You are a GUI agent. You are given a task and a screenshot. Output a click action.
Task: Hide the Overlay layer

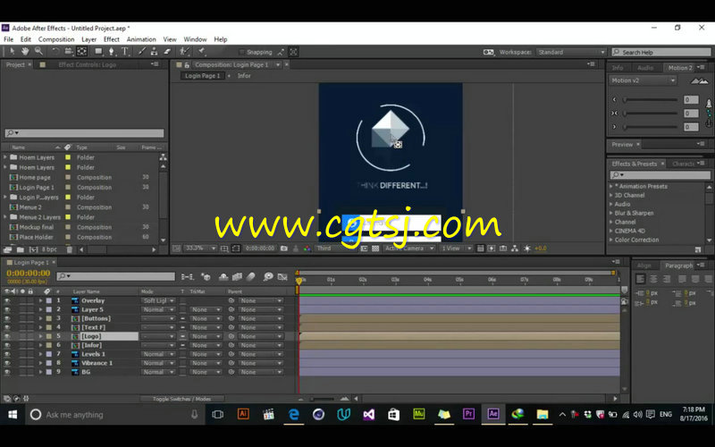click(7, 301)
